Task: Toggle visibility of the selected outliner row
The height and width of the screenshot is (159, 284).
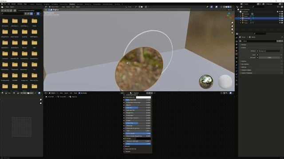Action: tap(280, 18)
